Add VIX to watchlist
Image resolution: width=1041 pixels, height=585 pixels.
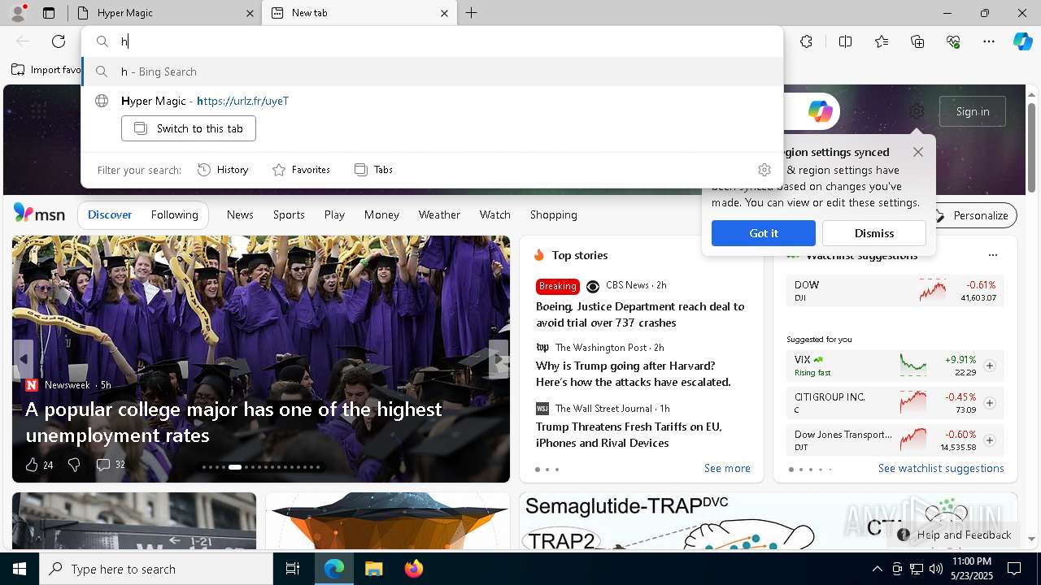pos(990,366)
